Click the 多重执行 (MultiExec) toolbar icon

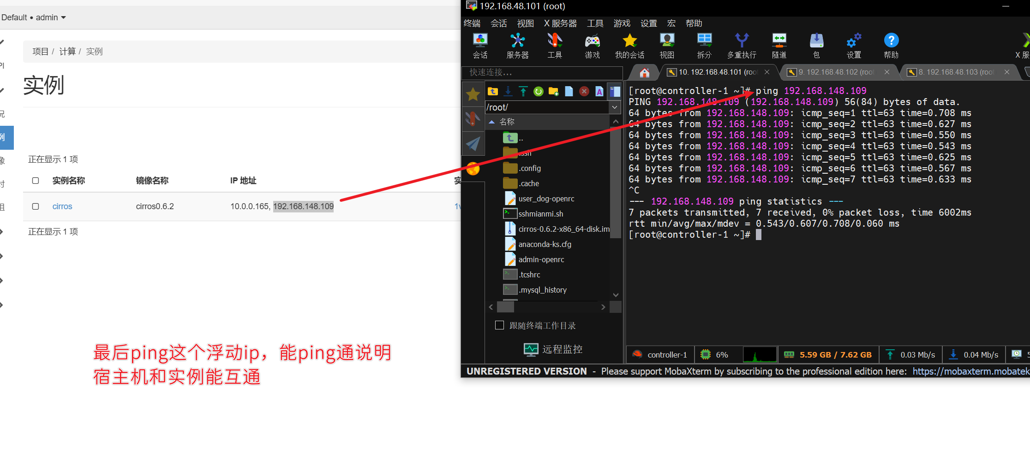742,45
